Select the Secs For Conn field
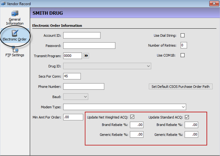The image size is (220, 156). pyautogui.click(x=72, y=76)
